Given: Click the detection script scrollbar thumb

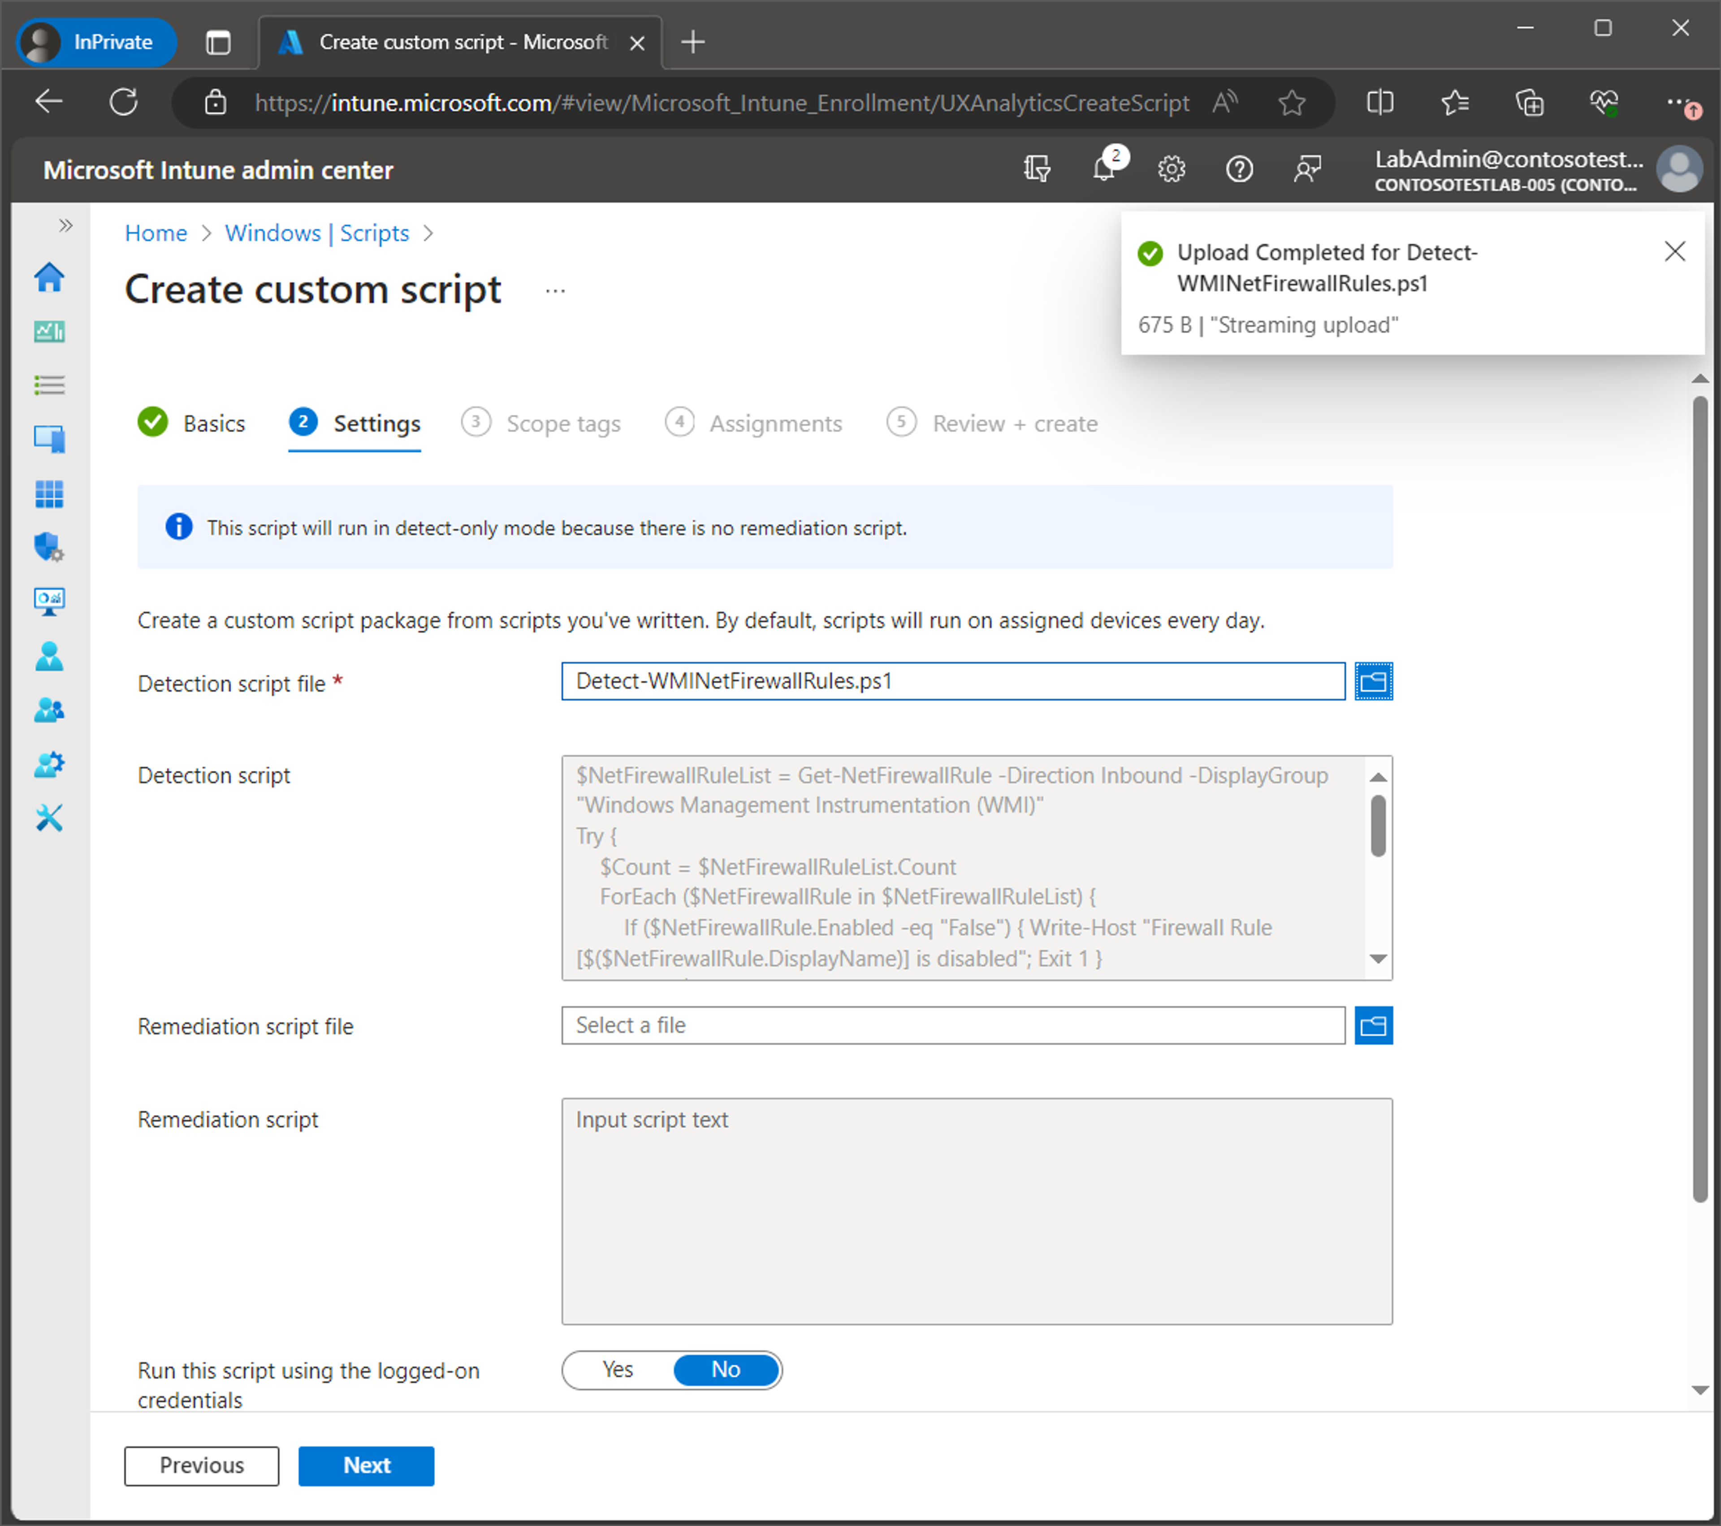Looking at the screenshot, I should (1378, 826).
